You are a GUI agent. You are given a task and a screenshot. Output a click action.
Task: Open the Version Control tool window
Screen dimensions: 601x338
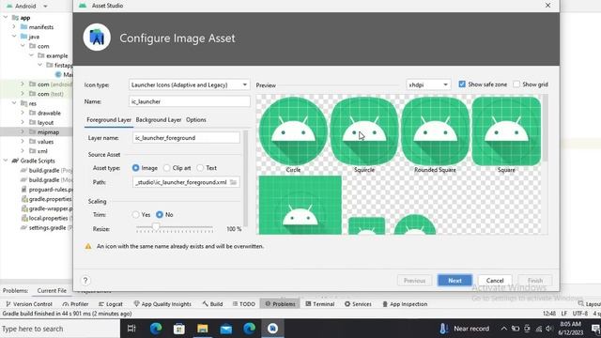pyautogui.click(x=29, y=304)
